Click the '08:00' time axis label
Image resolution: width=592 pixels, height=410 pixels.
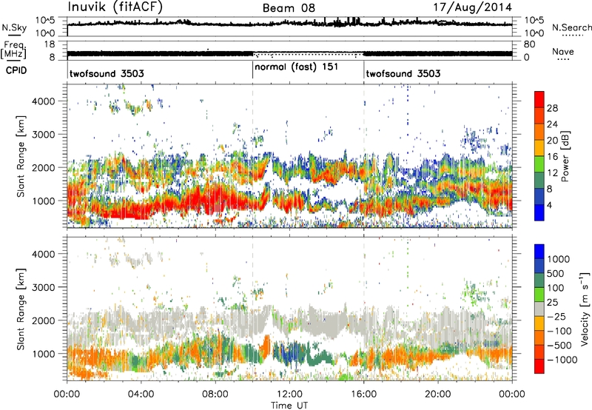(215, 394)
